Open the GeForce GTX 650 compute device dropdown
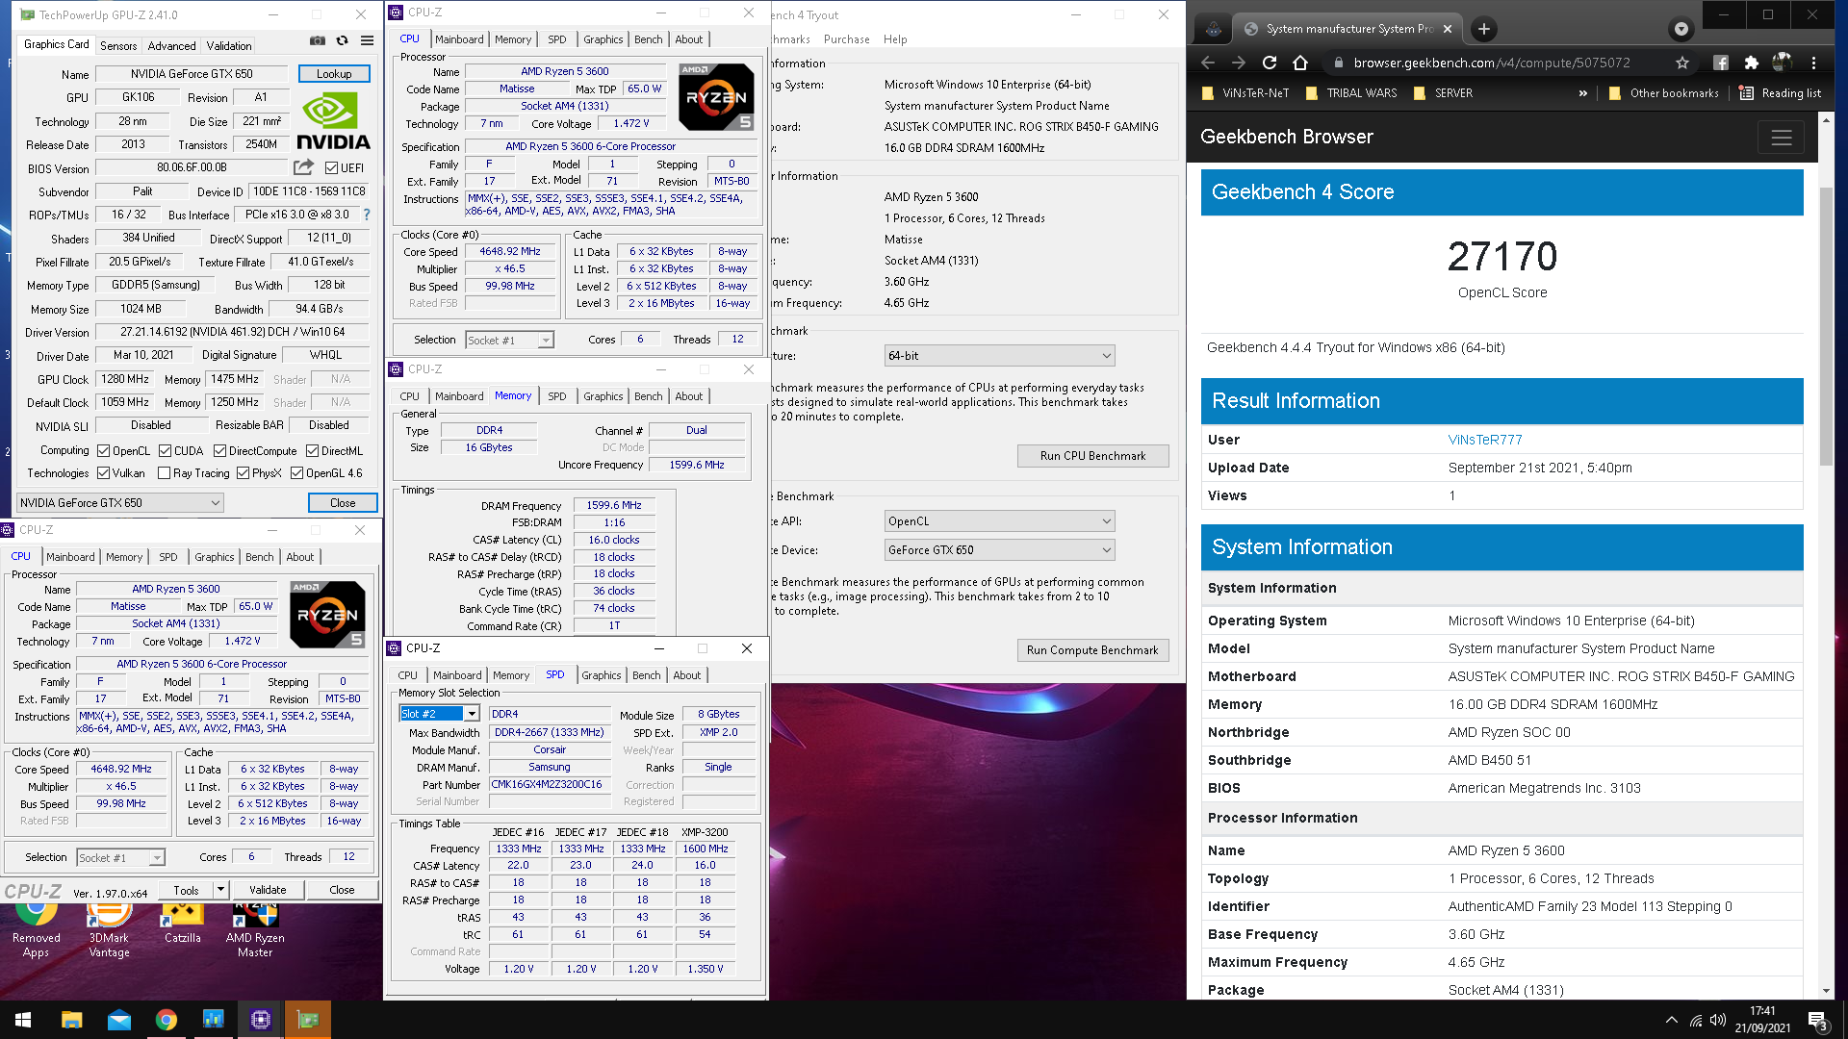Viewport: 1848px width, 1039px height. [x=999, y=550]
